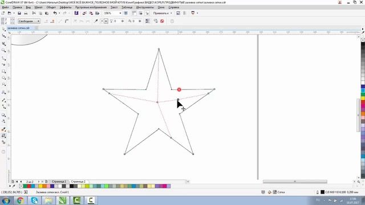365x205 pixels.
Task: Pick the red swatch in the bottom palette
Action: (x=29, y=186)
